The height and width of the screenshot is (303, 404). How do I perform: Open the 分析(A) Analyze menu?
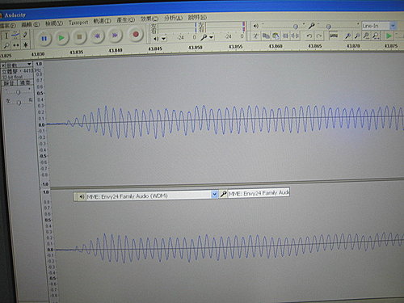click(173, 19)
